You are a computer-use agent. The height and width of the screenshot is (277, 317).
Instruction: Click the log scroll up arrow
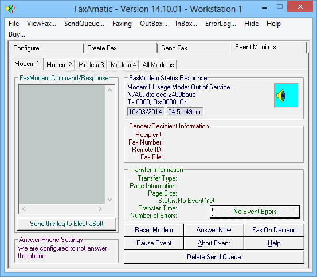coord(110,90)
